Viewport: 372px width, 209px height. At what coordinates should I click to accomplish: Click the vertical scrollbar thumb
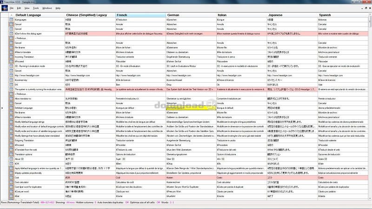370,21
